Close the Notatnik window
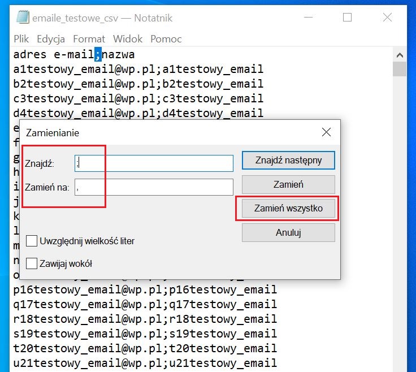The height and width of the screenshot is (372, 416). point(387,18)
